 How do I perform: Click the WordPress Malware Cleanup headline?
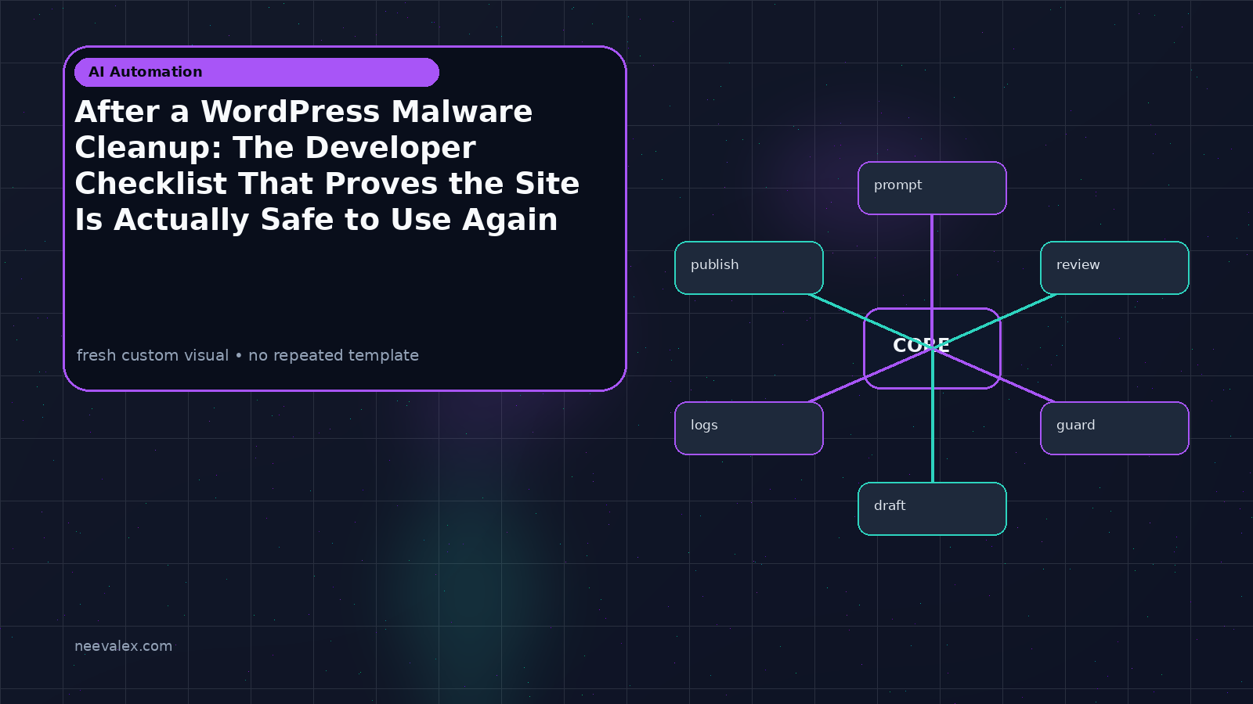[327, 166]
